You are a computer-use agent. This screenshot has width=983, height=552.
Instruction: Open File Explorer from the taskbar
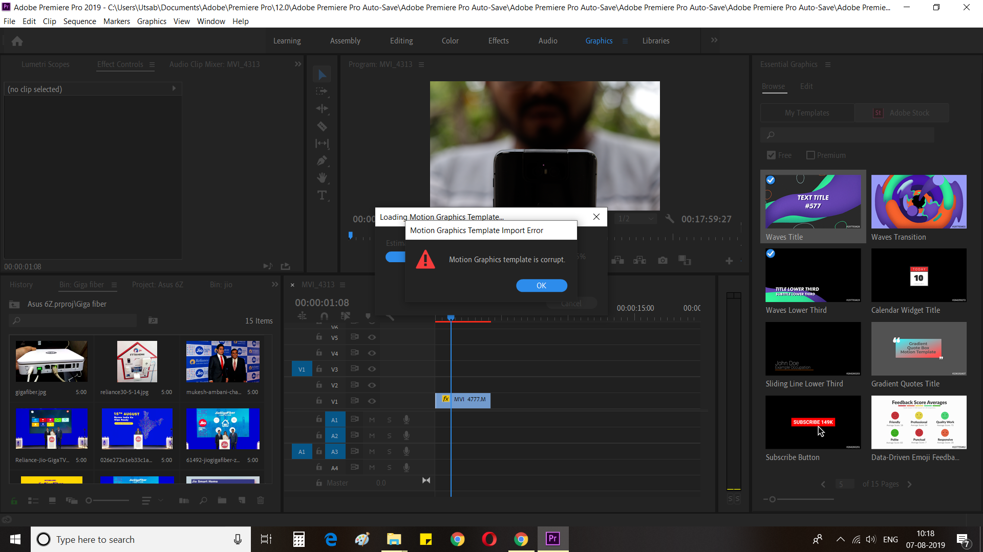tap(394, 539)
